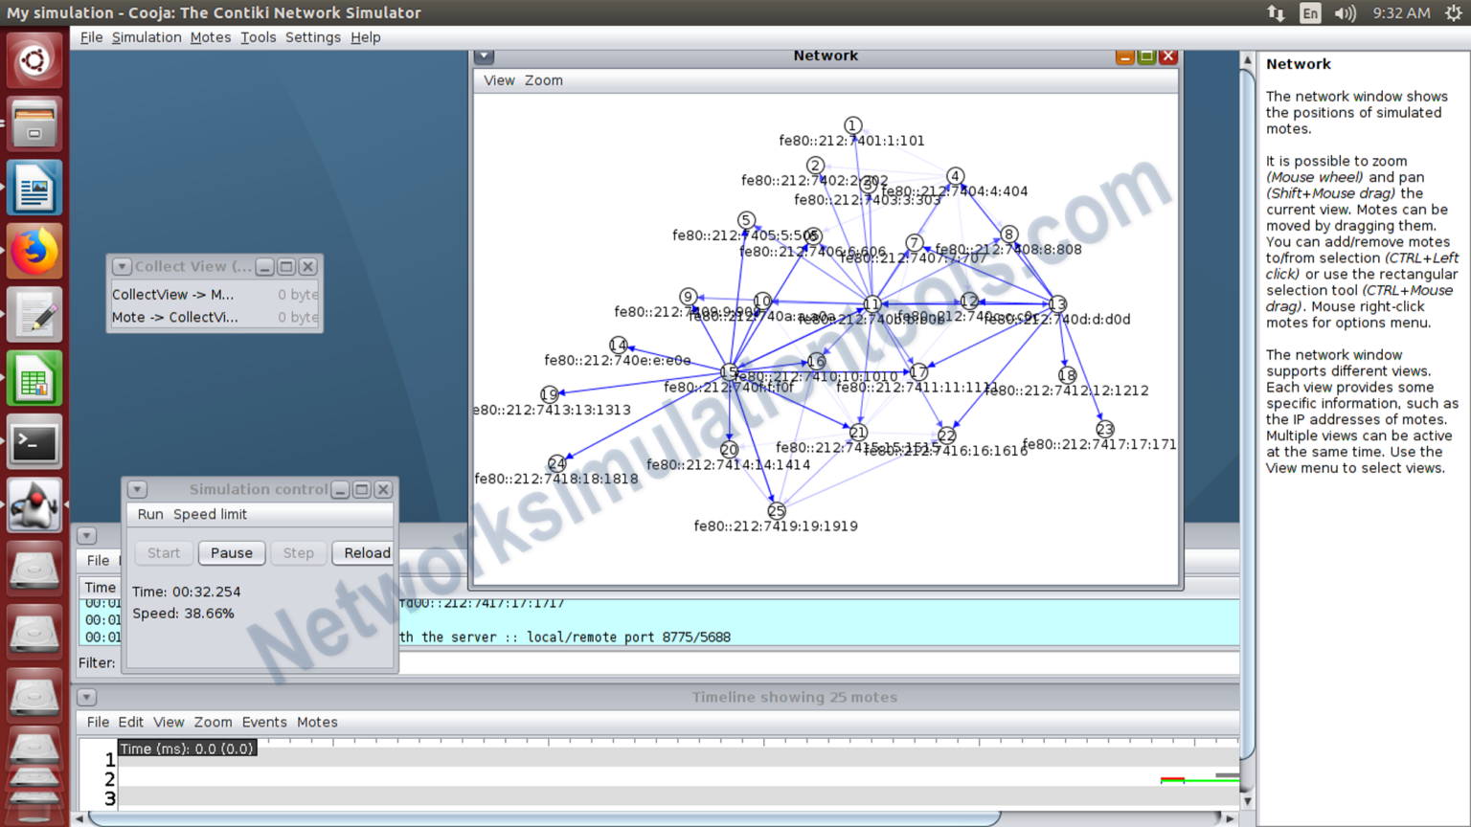Open the Ubuntu dash launcher icon

coord(34,59)
